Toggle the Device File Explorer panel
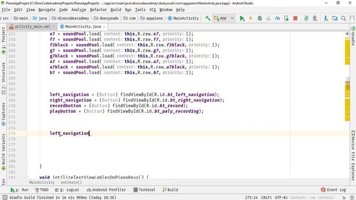356x200 pixels. click(353, 156)
